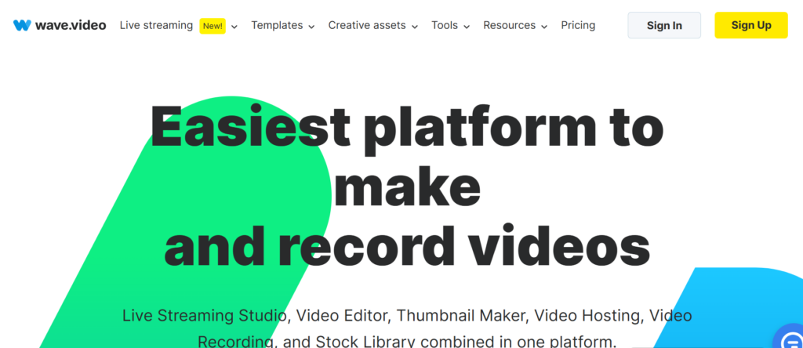Open the Tools menu
The image size is (803, 348).
pyautogui.click(x=445, y=25)
